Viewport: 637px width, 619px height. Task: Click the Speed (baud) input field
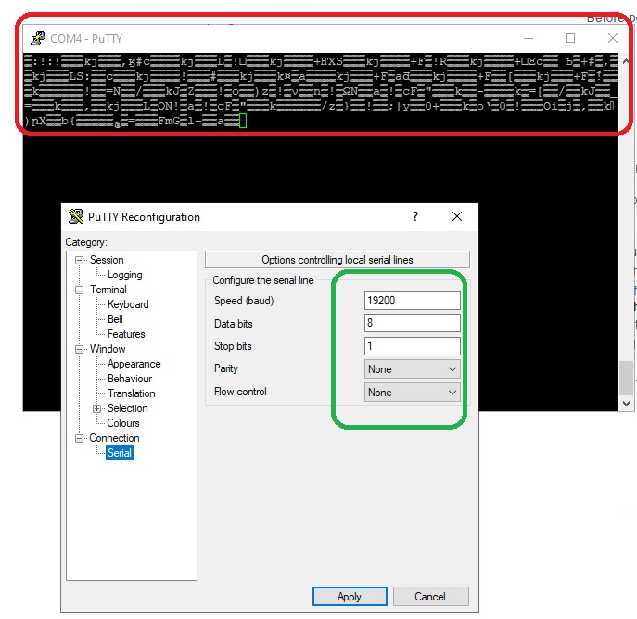413,301
